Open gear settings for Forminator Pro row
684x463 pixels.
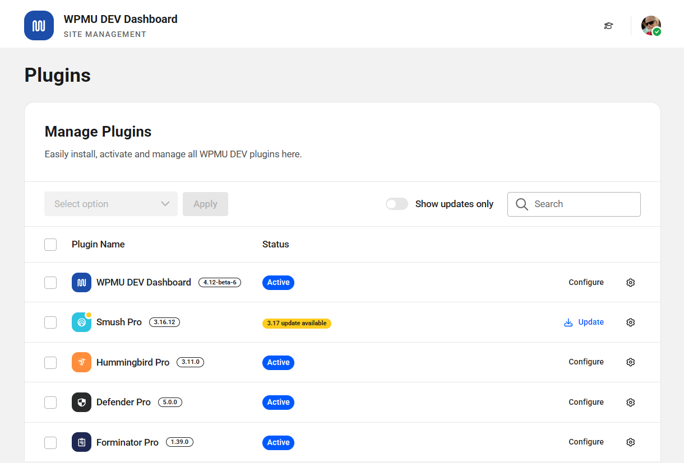coord(630,442)
